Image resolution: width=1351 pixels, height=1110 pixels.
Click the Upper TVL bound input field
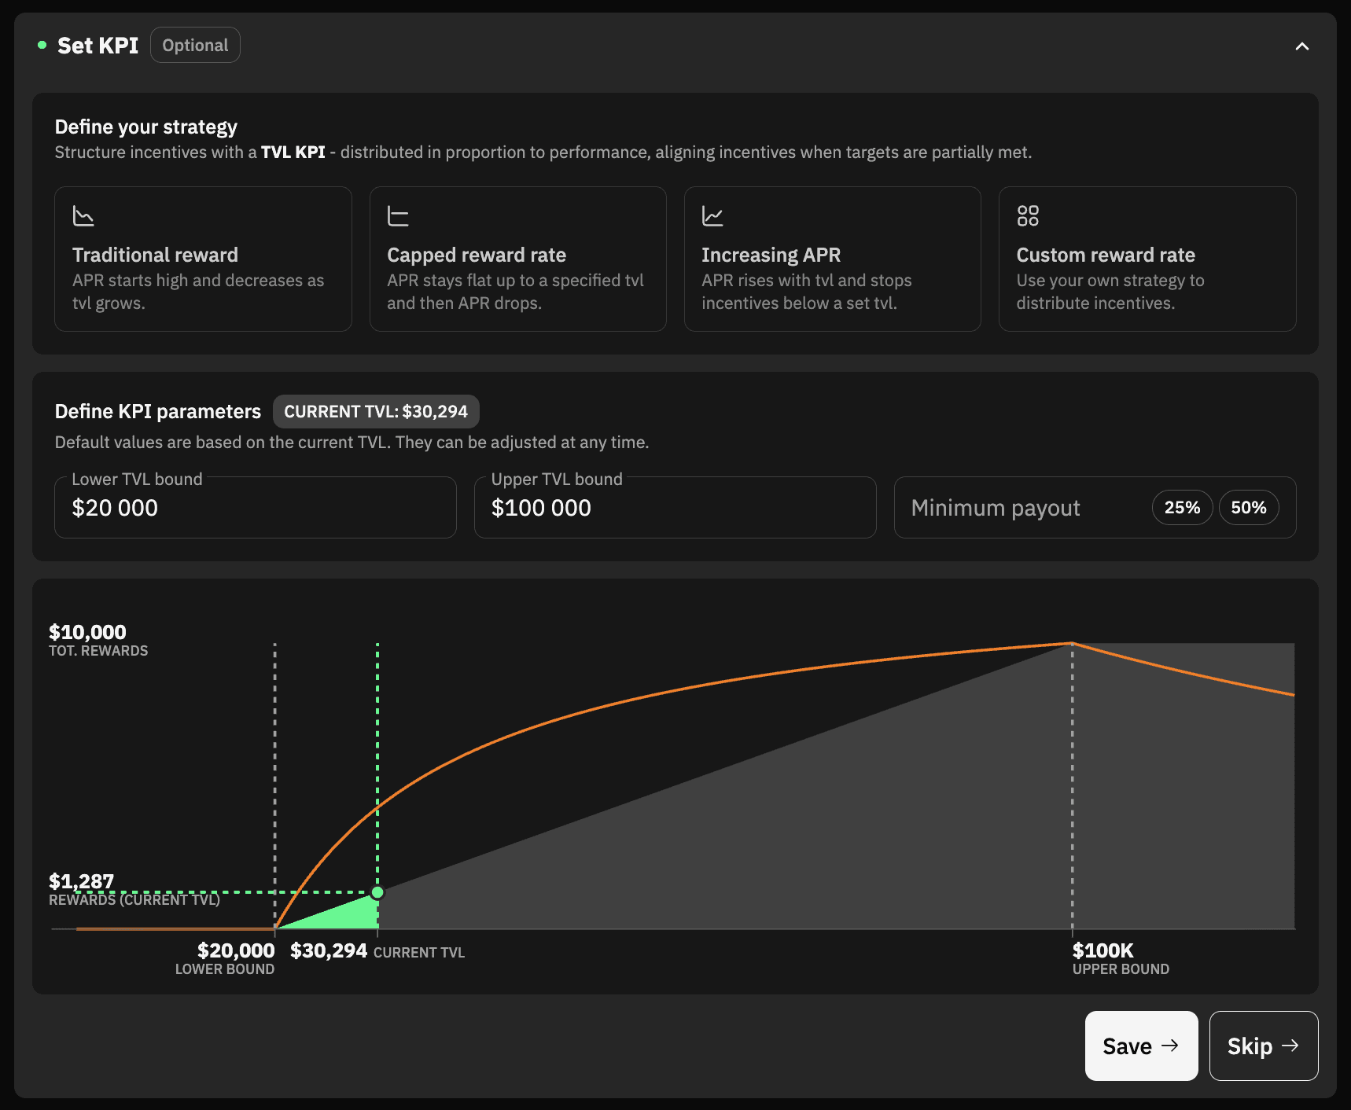click(x=675, y=508)
